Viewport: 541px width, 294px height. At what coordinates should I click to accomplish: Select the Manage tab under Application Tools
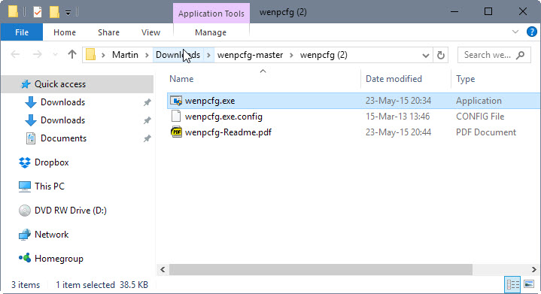click(x=211, y=32)
